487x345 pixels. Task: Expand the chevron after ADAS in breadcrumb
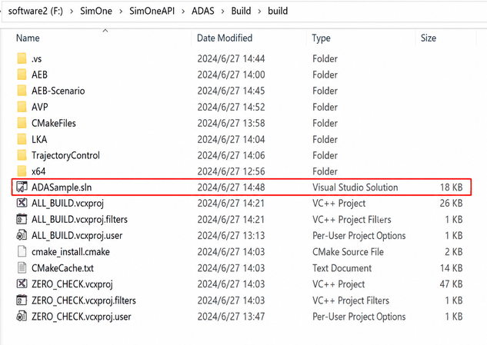tap(222, 12)
